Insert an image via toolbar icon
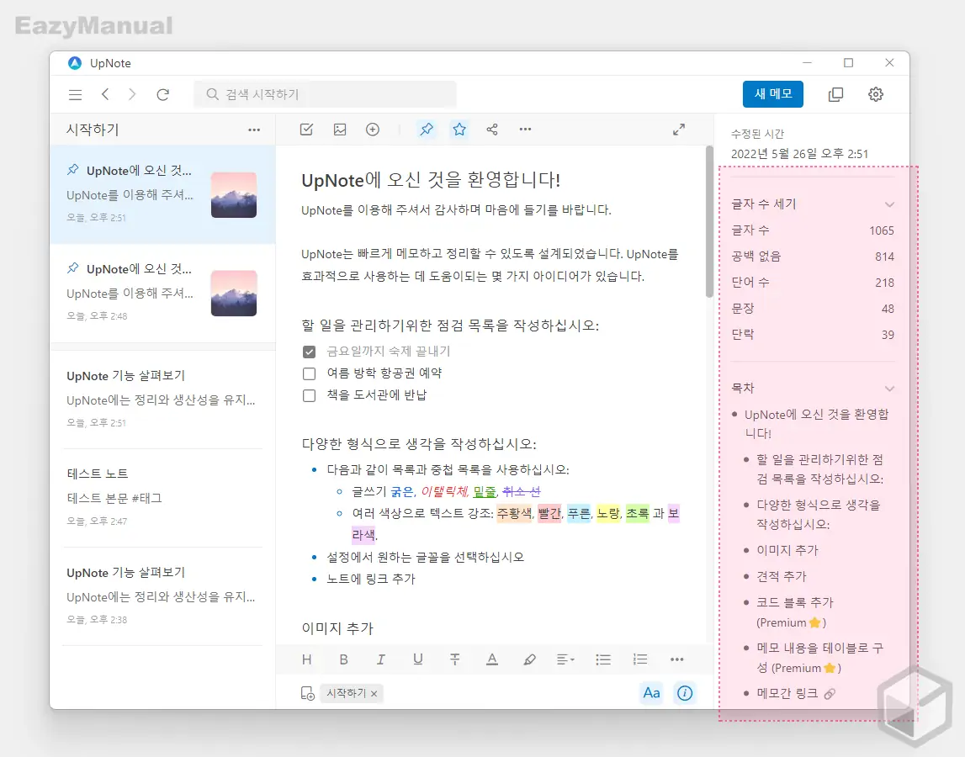 340,130
